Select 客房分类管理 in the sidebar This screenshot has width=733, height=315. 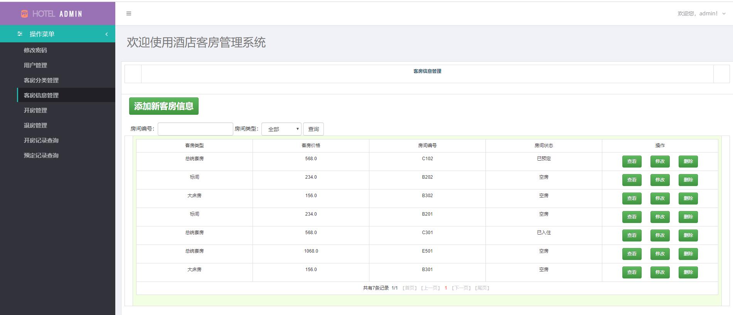(x=41, y=80)
